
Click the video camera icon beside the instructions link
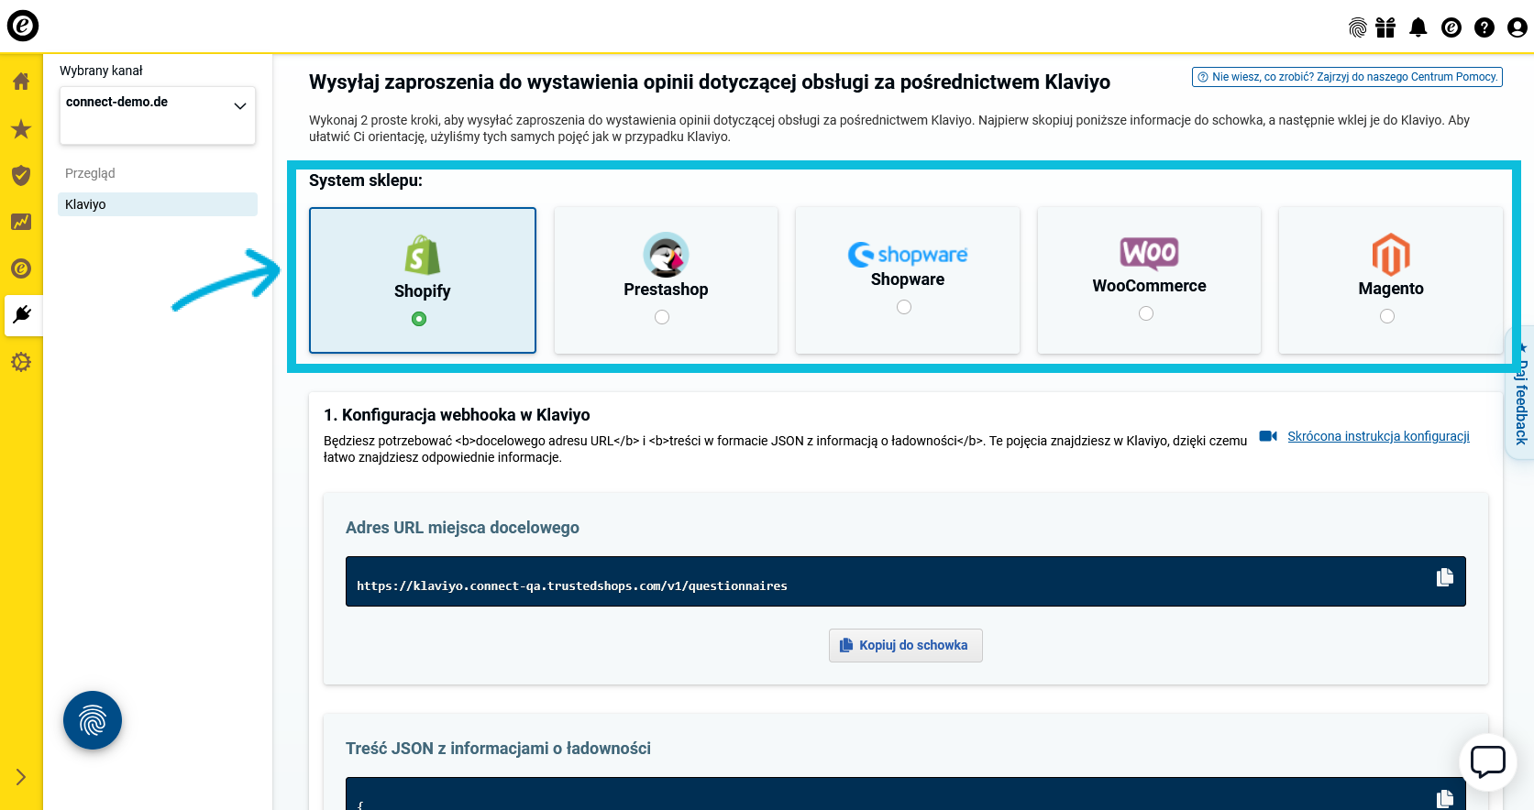[x=1268, y=436]
